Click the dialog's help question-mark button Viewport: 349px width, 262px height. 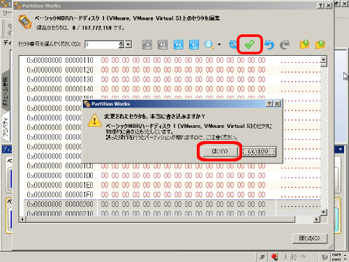tap(269, 103)
